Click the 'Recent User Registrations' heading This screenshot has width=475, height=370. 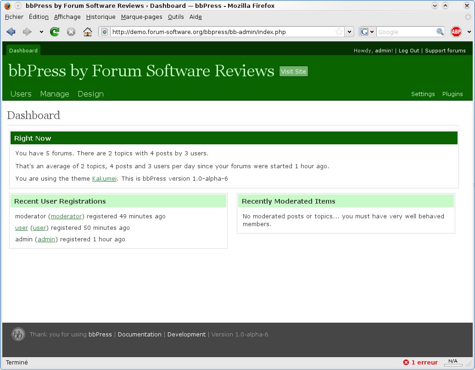coord(60,201)
